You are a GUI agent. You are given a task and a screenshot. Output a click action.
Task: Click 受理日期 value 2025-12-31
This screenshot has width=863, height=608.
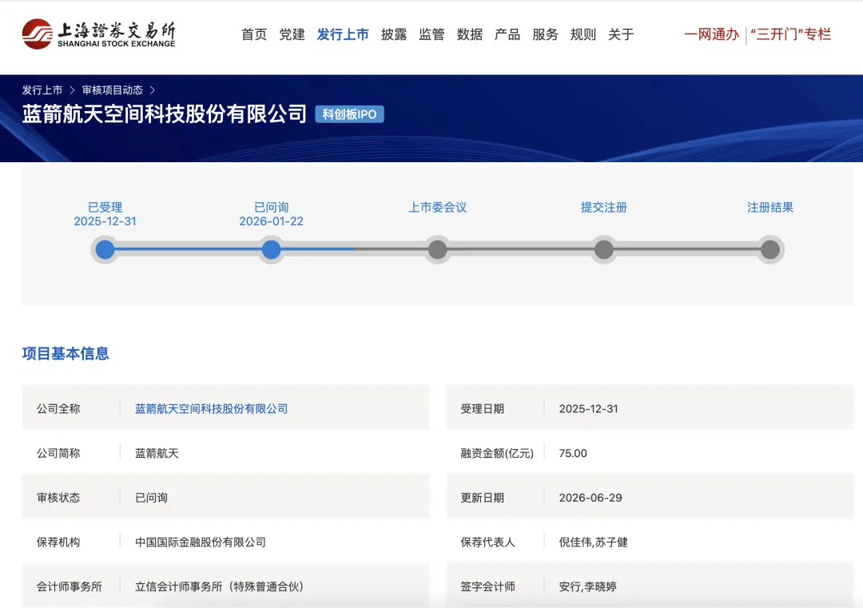(x=588, y=409)
